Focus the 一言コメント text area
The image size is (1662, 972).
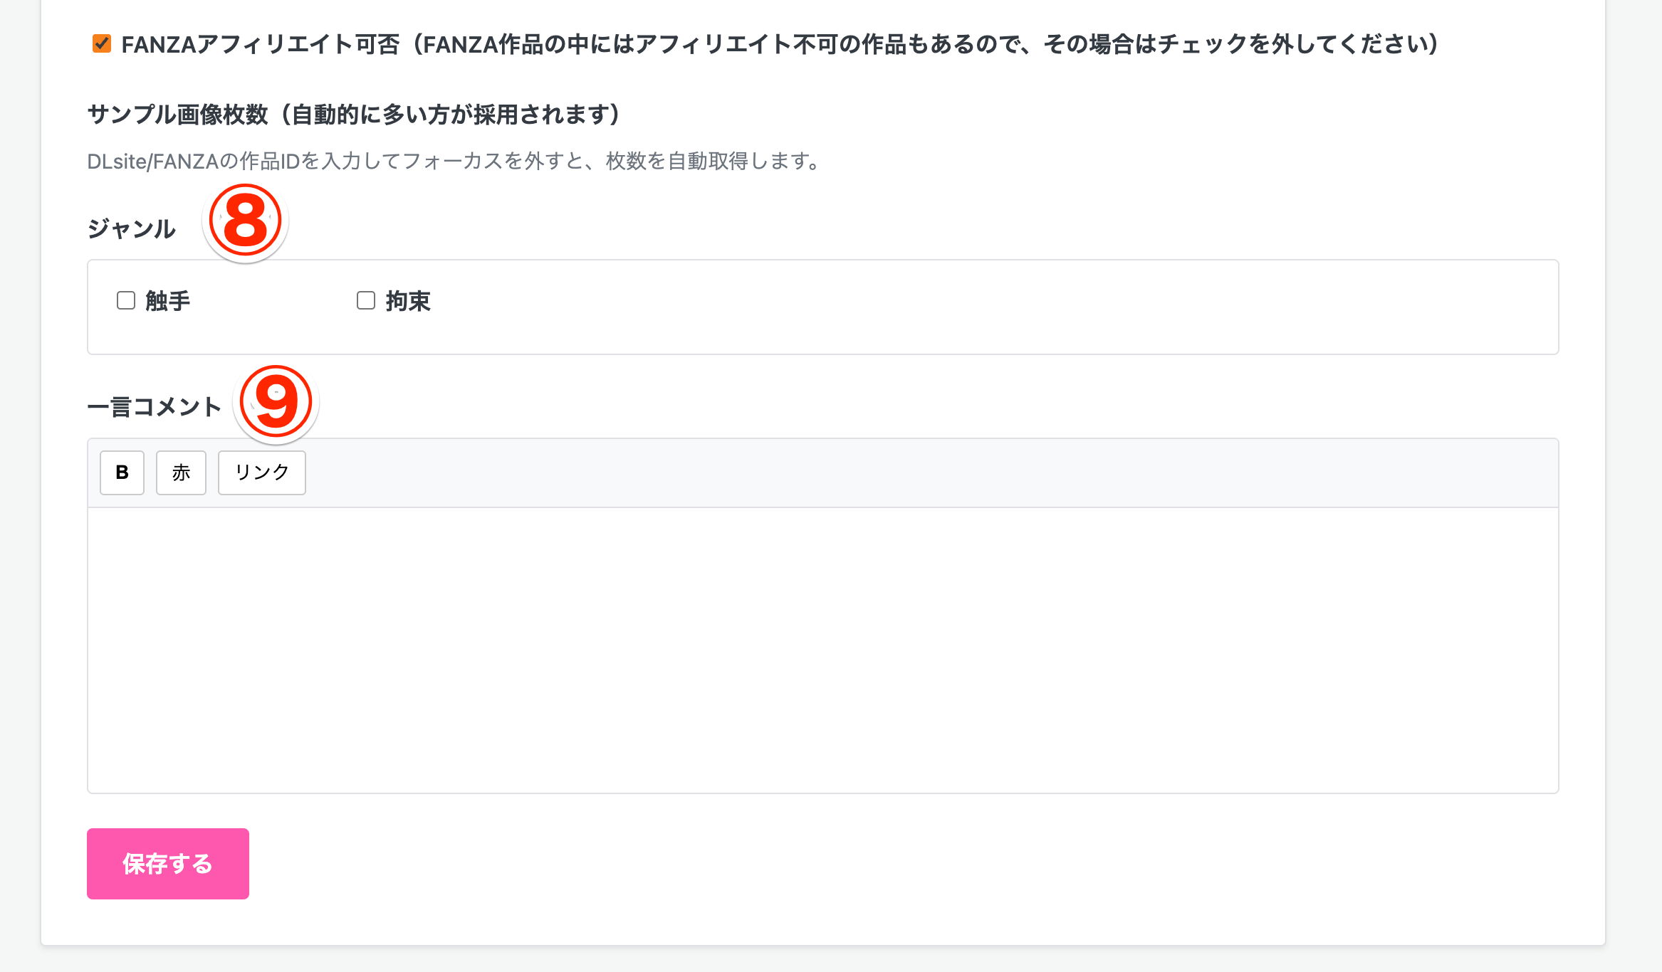(x=822, y=649)
